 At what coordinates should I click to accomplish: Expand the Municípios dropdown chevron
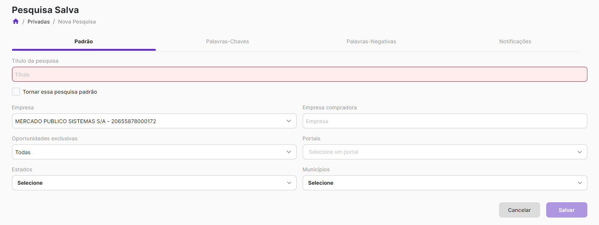(580, 183)
